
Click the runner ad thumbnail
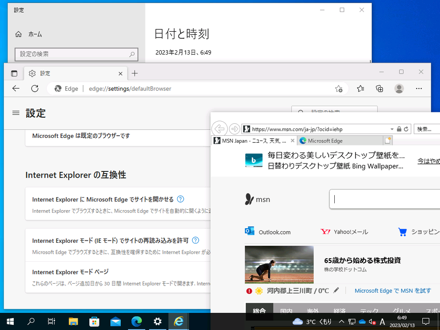pos(279,265)
